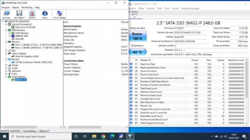Image resolution: width=250 pixels, height=140 pixels.
Task: Select the B1 Total Wear Level Count row
Action: (187, 116)
